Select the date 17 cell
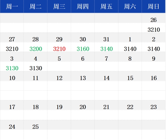166x140 pixels. [12, 107]
